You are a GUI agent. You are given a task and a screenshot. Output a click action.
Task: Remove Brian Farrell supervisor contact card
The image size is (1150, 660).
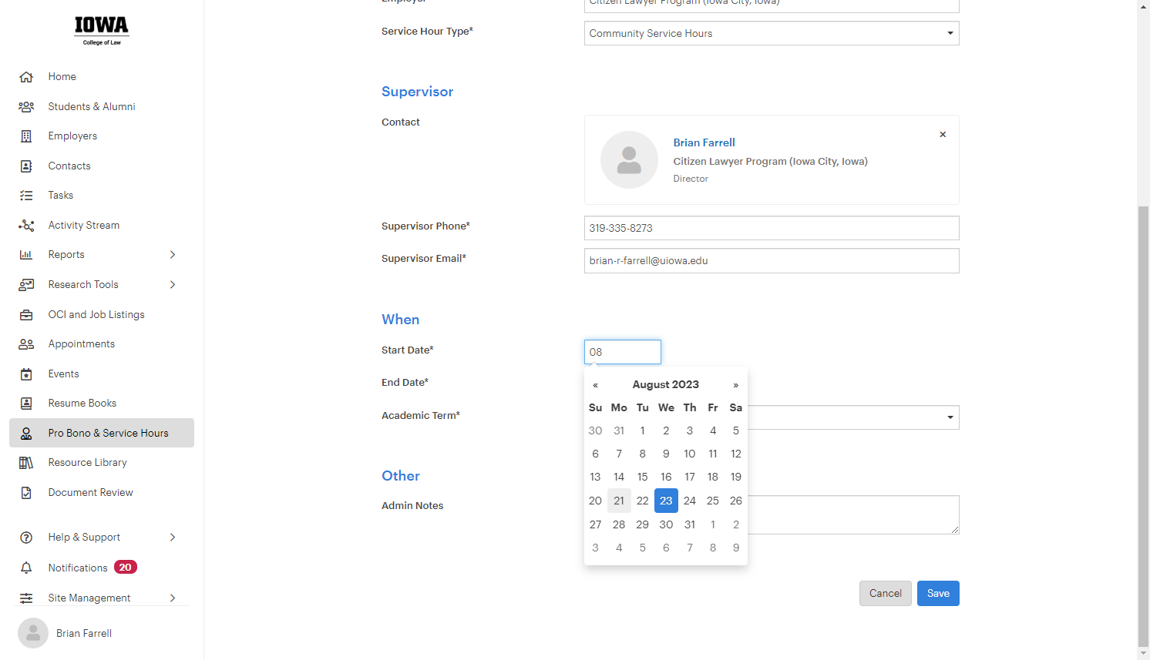[x=943, y=135]
